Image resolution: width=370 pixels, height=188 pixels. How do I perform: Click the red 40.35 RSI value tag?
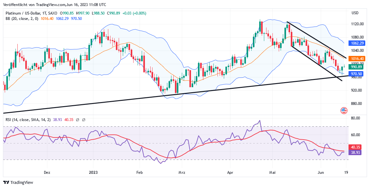pyautogui.click(x=356, y=147)
